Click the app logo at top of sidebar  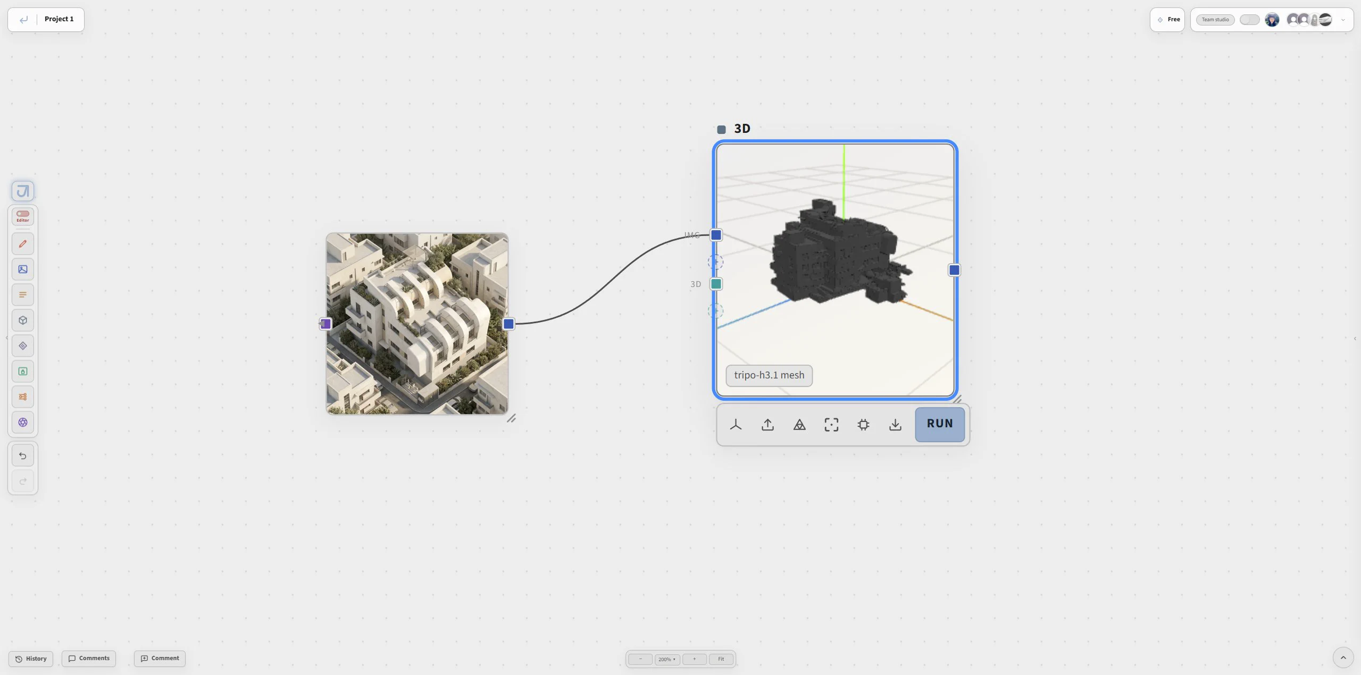point(23,191)
